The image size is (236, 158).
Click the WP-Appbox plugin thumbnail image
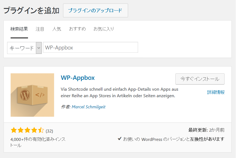(32, 95)
